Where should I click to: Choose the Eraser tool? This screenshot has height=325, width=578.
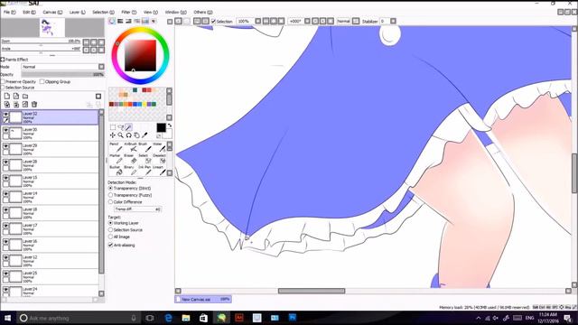(x=132, y=159)
